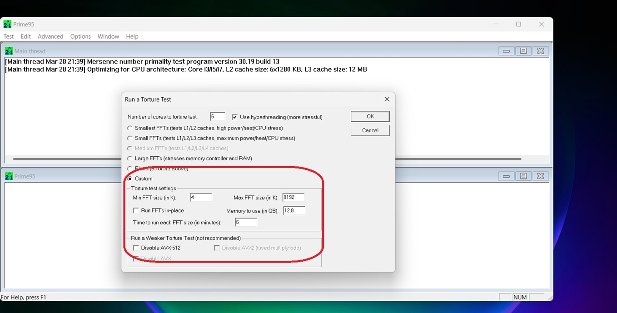The image size is (617, 313).
Task: Maximize the main Prime95 window
Action: (518, 24)
